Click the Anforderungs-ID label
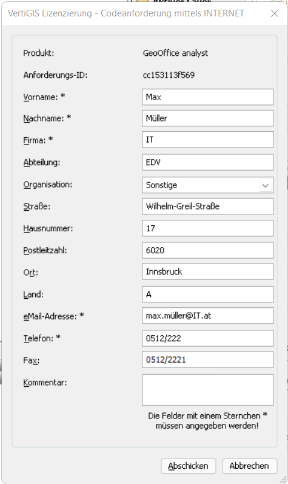 [x=55, y=75]
